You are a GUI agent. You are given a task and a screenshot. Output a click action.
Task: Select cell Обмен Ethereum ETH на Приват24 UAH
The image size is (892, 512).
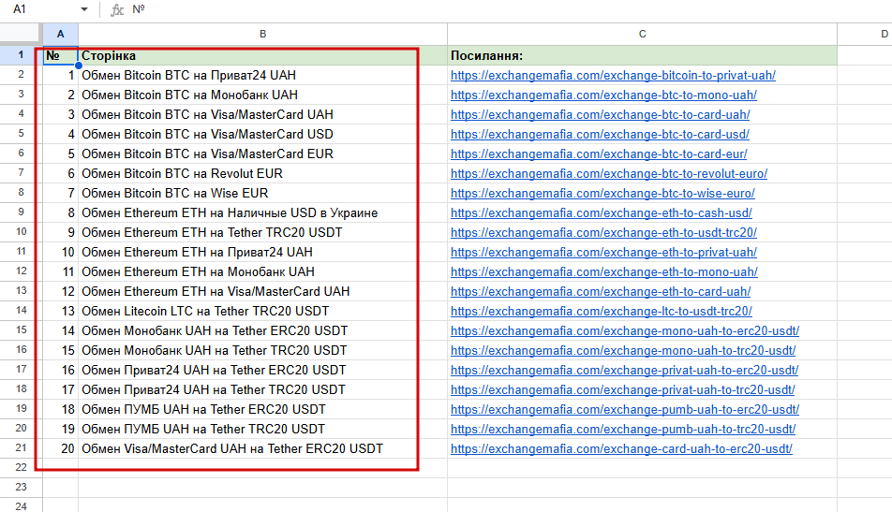[262, 253]
